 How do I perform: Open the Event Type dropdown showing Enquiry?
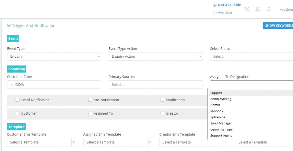54,56
